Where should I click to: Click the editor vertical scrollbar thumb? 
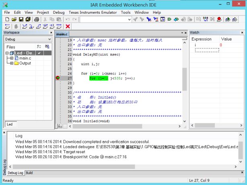coord(185,79)
